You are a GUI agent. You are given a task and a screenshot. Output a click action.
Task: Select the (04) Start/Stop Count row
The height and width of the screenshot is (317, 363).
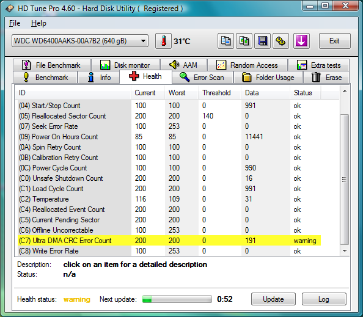click(x=169, y=106)
